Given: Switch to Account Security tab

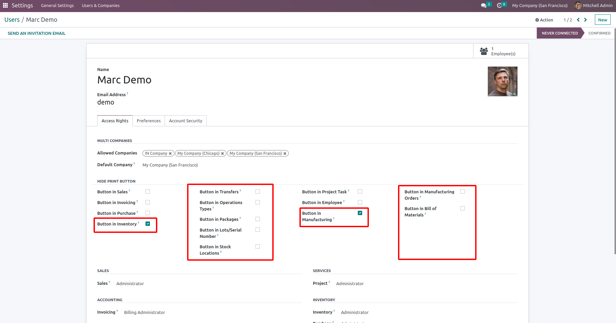Looking at the screenshot, I should pyautogui.click(x=185, y=121).
